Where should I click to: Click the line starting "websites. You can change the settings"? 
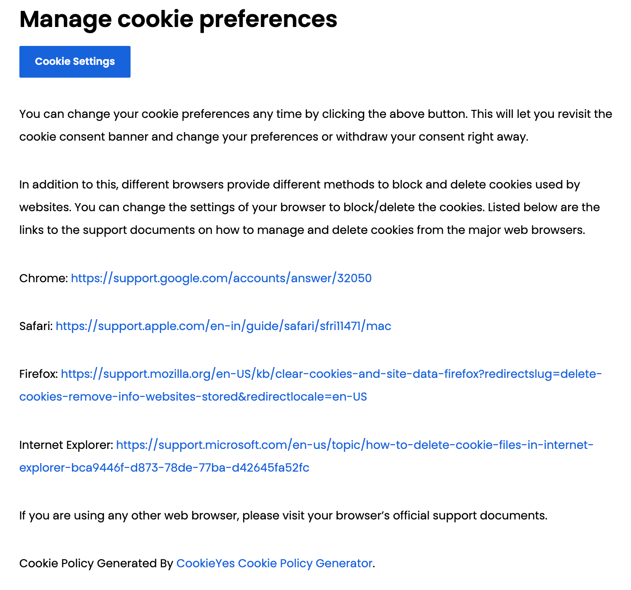(x=309, y=207)
